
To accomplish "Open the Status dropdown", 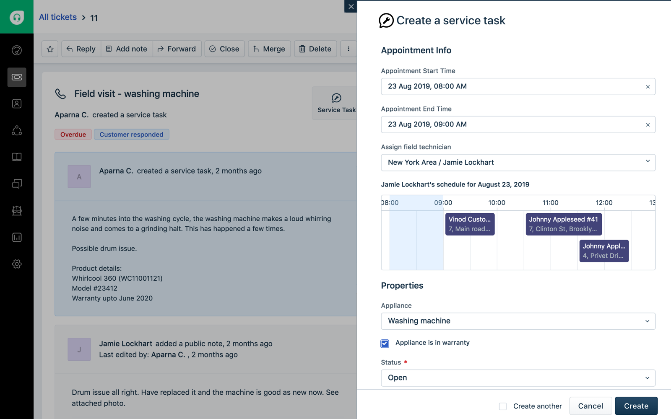I will tap(518, 378).
